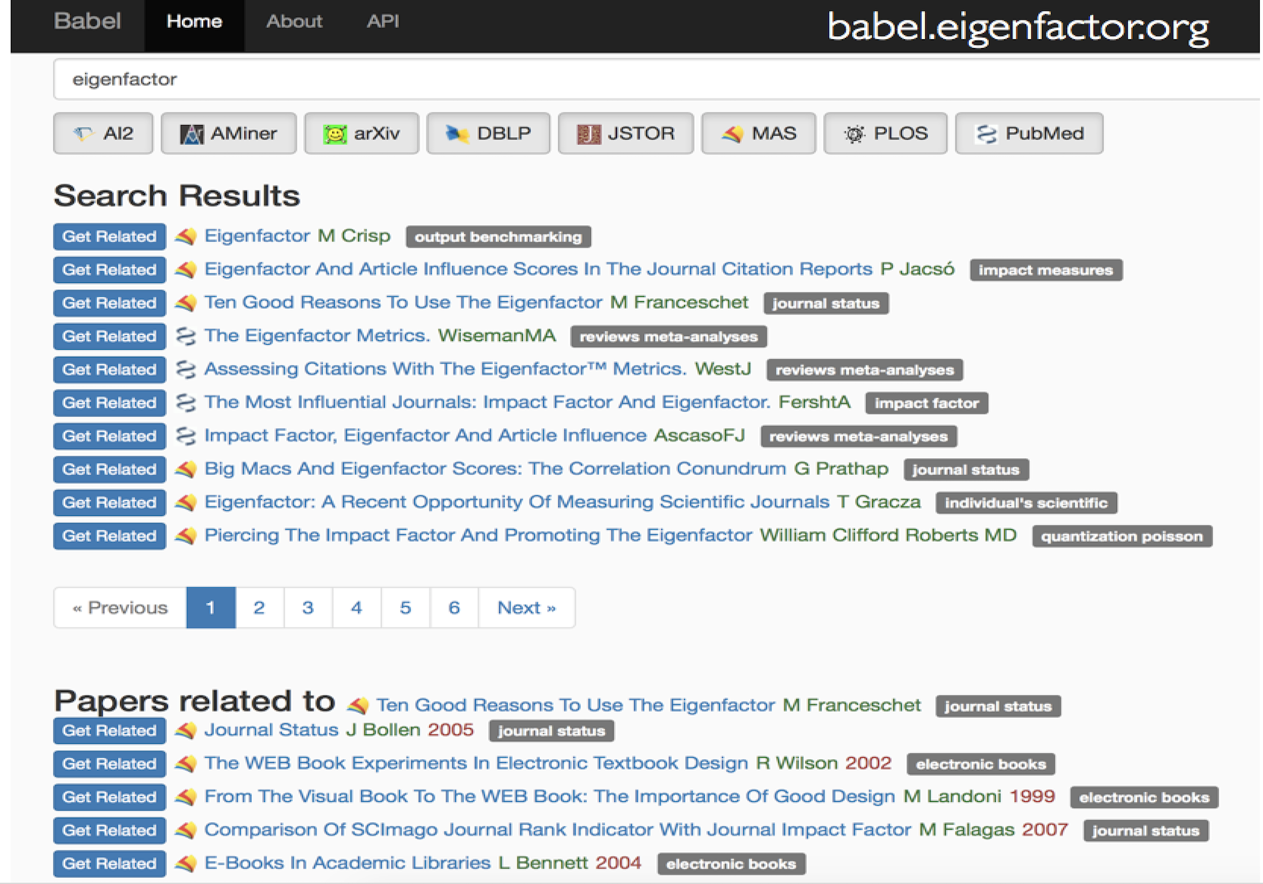Click the output benchmarking tag
The image size is (1263, 884).
tap(498, 237)
